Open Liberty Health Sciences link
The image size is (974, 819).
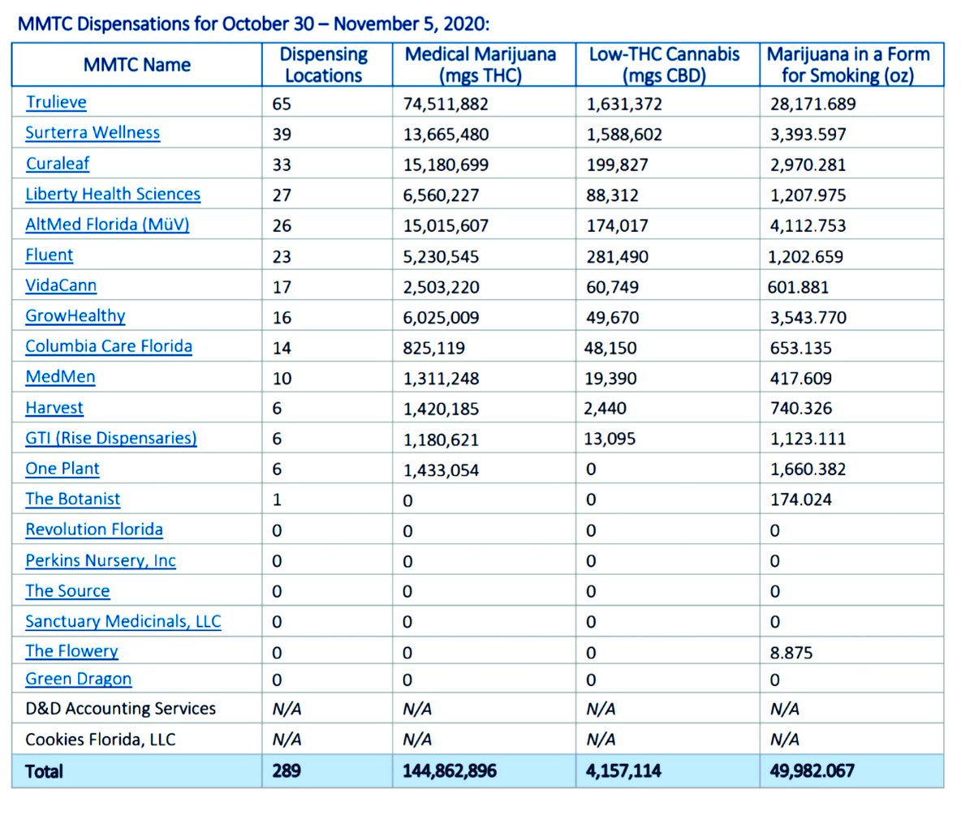click(x=113, y=194)
